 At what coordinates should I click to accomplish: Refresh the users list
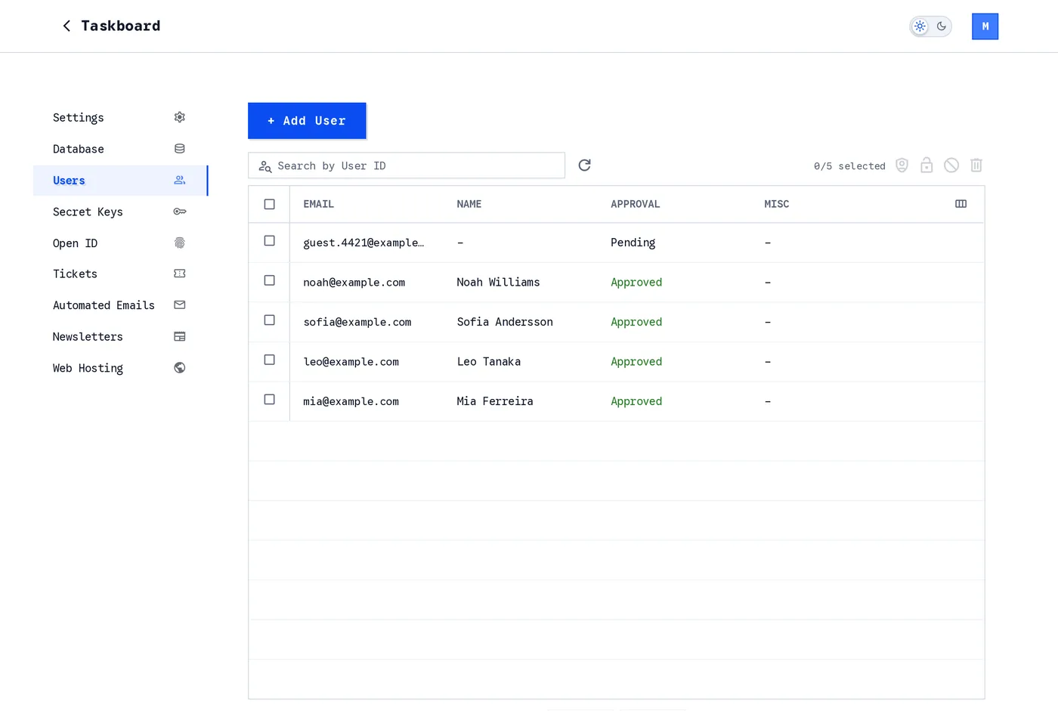click(x=584, y=165)
